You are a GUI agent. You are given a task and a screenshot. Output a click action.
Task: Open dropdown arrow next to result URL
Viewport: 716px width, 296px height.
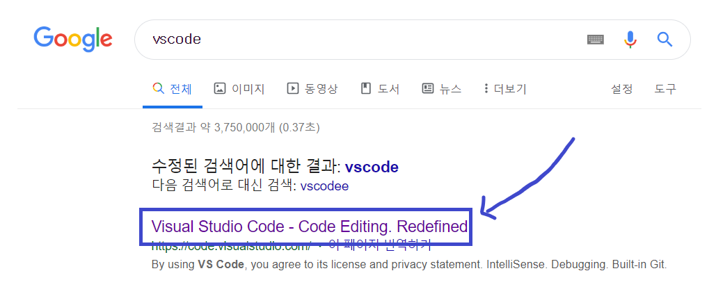tap(320, 246)
